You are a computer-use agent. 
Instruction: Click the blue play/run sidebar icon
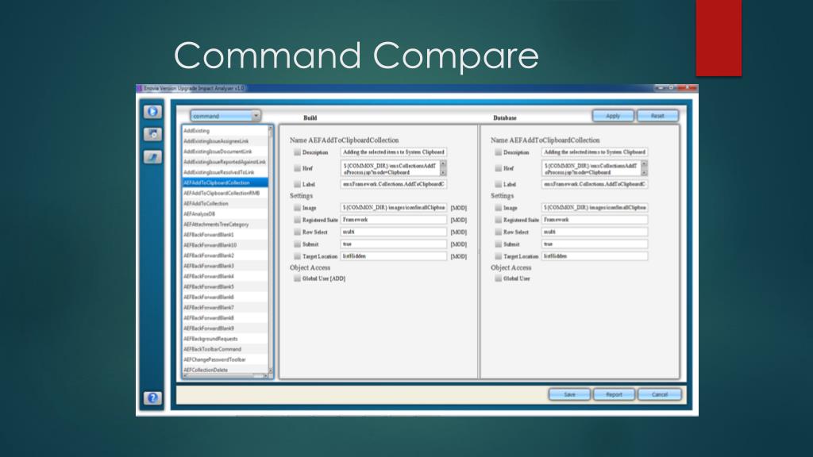click(x=152, y=111)
